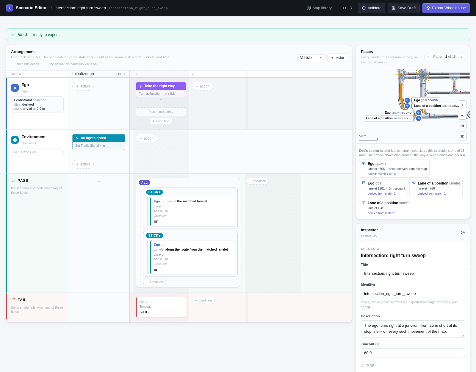
Task: Zoom out the map with the minus button
Action: point(462,115)
